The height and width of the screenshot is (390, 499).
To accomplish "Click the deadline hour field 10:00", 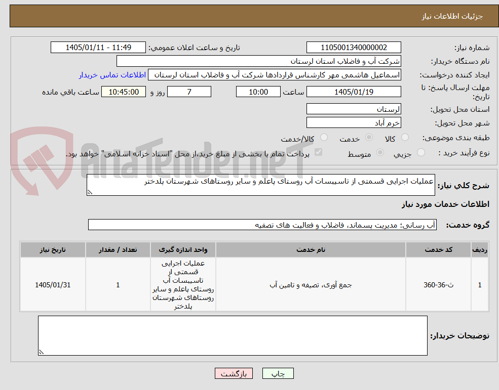I will 258,92.
